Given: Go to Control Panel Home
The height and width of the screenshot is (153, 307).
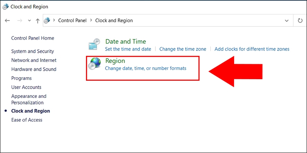Looking at the screenshot, I should (x=33, y=38).
